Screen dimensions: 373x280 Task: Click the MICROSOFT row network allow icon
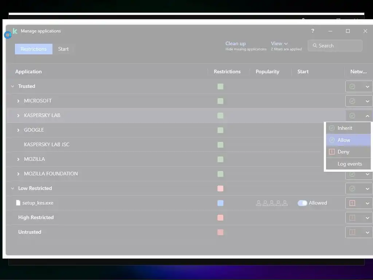[352, 101]
